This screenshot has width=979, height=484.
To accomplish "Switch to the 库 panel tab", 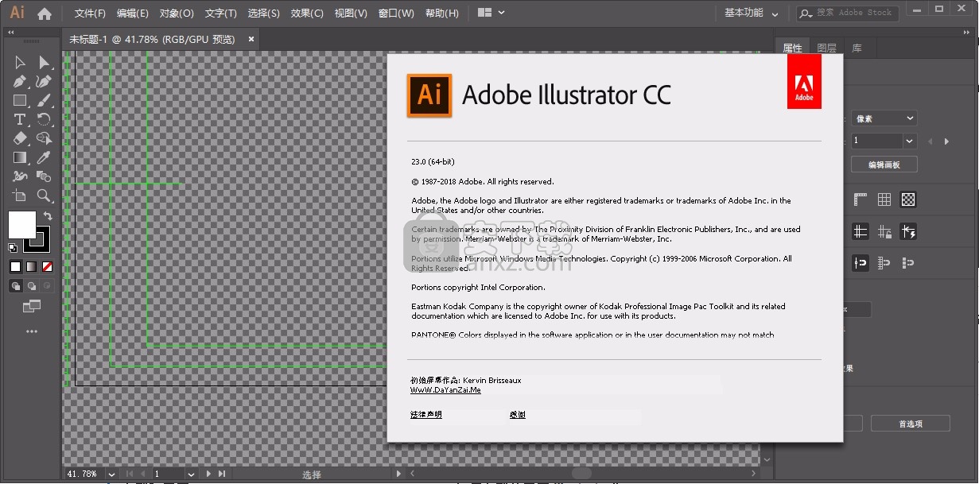I will (857, 48).
